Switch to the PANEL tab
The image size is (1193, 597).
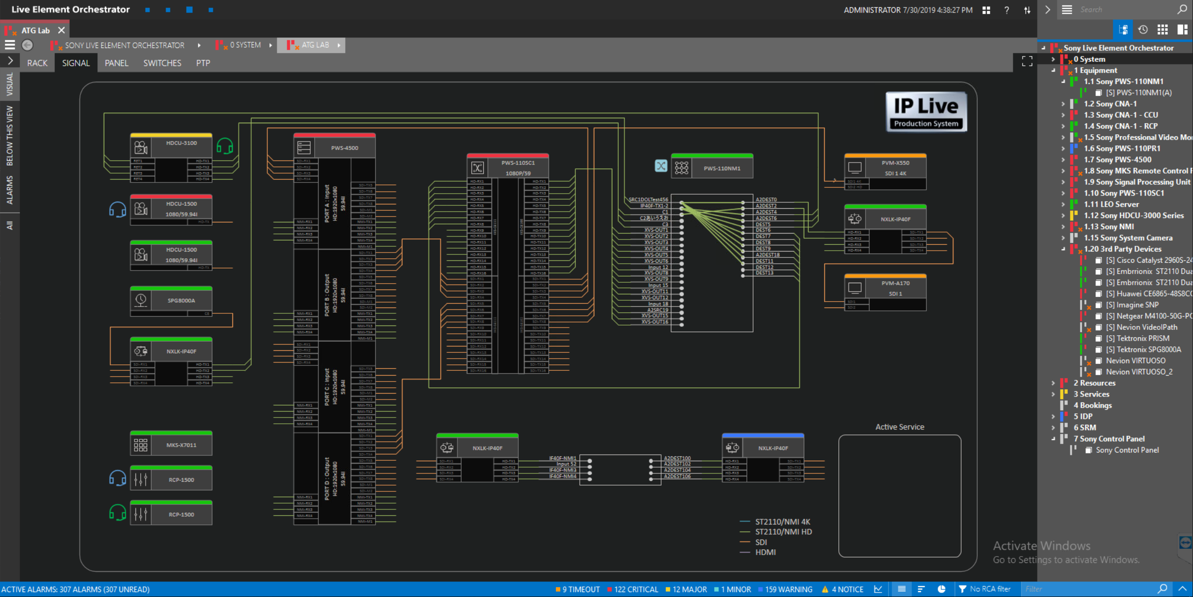click(x=116, y=63)
